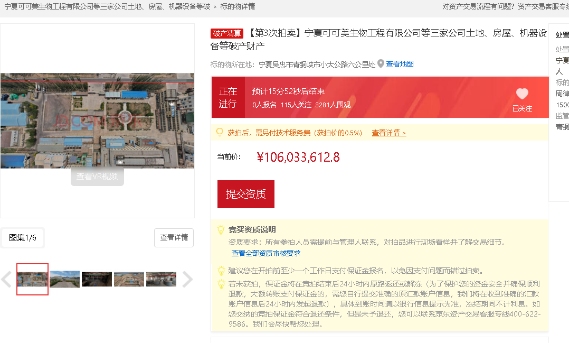Open the 查看地图 link
The image size is (569, 343).
click(x=400, y=64)
